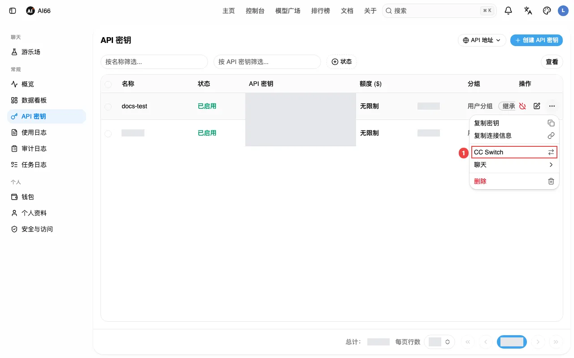Focus the 按名称筛选 filter field
Screen dimensions: 574x358
(x=154, y=62)
